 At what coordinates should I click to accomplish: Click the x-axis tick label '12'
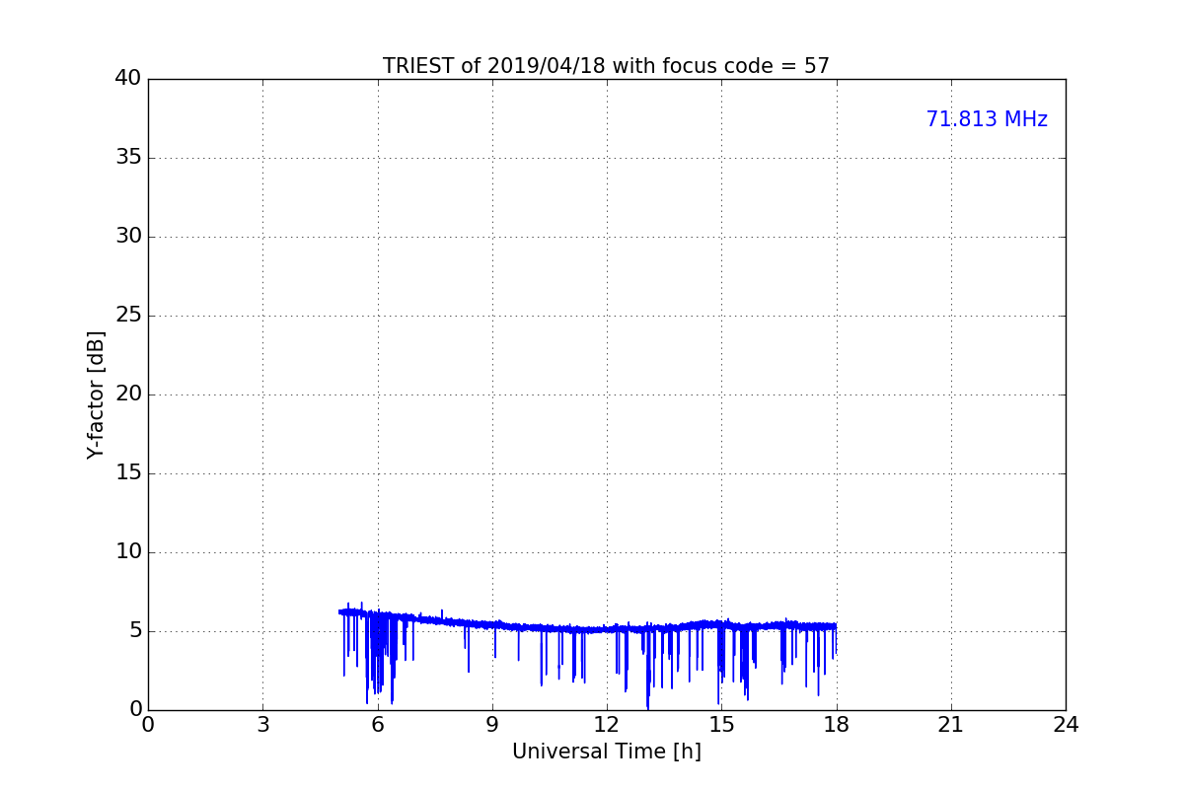(607, 725)
